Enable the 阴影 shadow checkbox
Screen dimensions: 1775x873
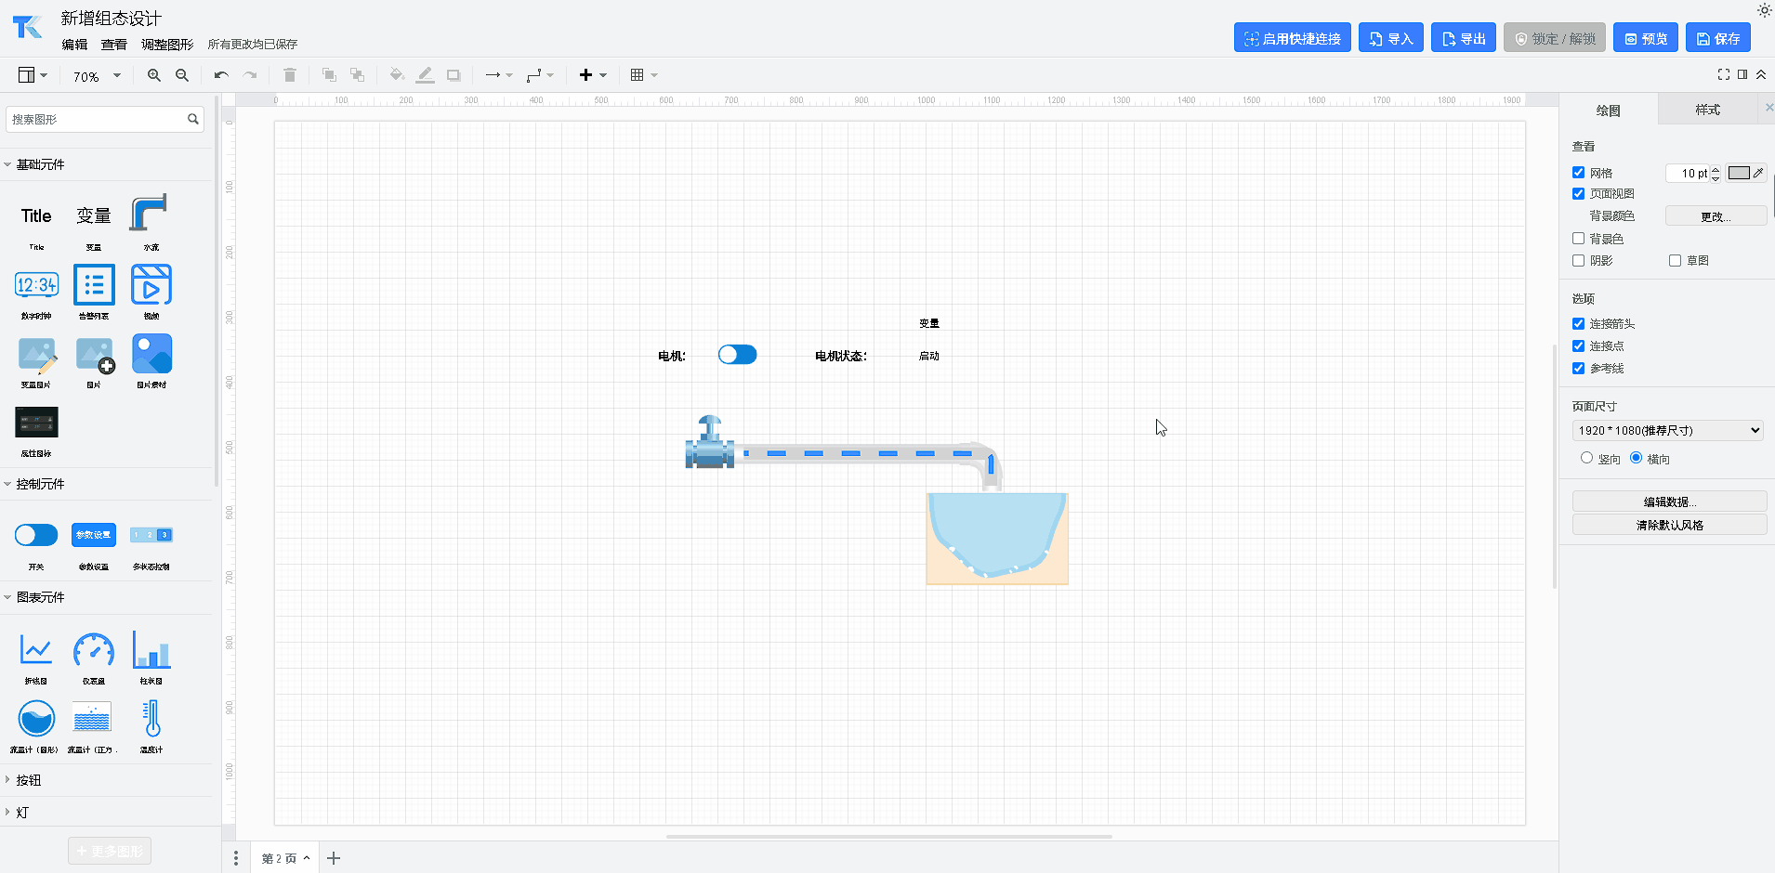[1578, 261]
